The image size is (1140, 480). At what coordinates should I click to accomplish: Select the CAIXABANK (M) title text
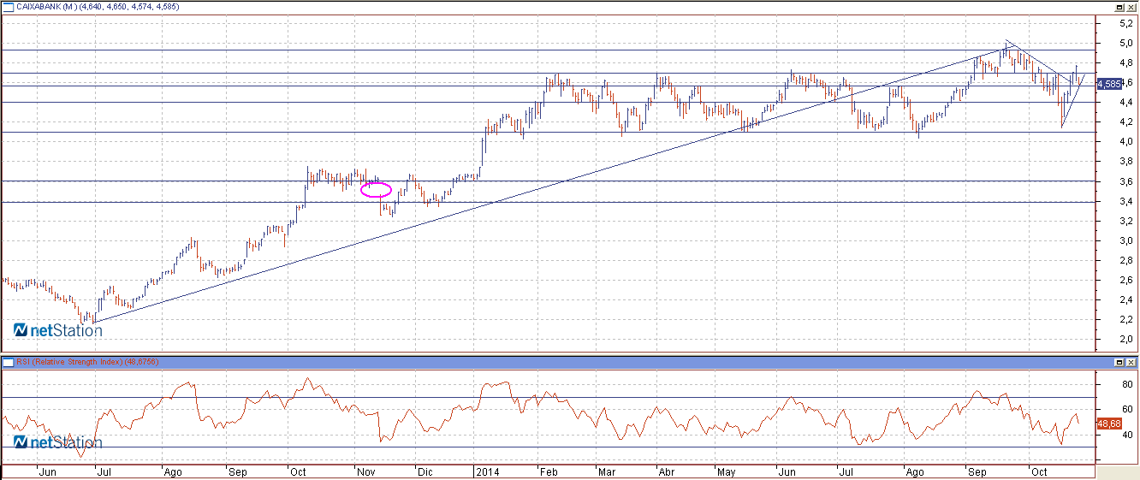click(47, 7)
